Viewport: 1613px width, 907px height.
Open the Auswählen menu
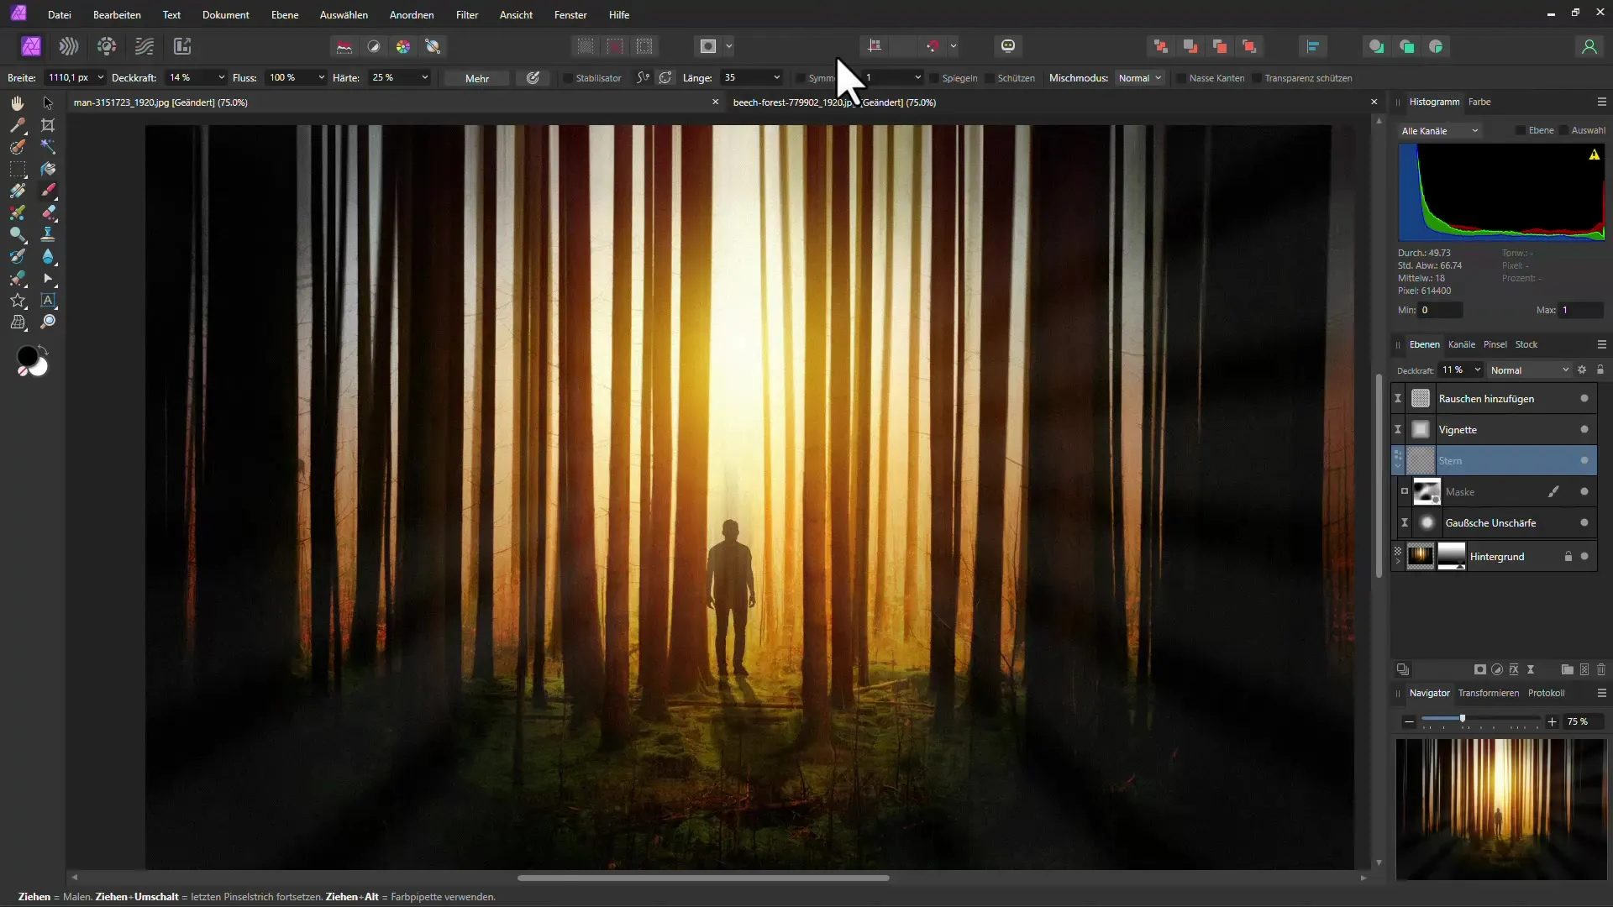point(344,14)
